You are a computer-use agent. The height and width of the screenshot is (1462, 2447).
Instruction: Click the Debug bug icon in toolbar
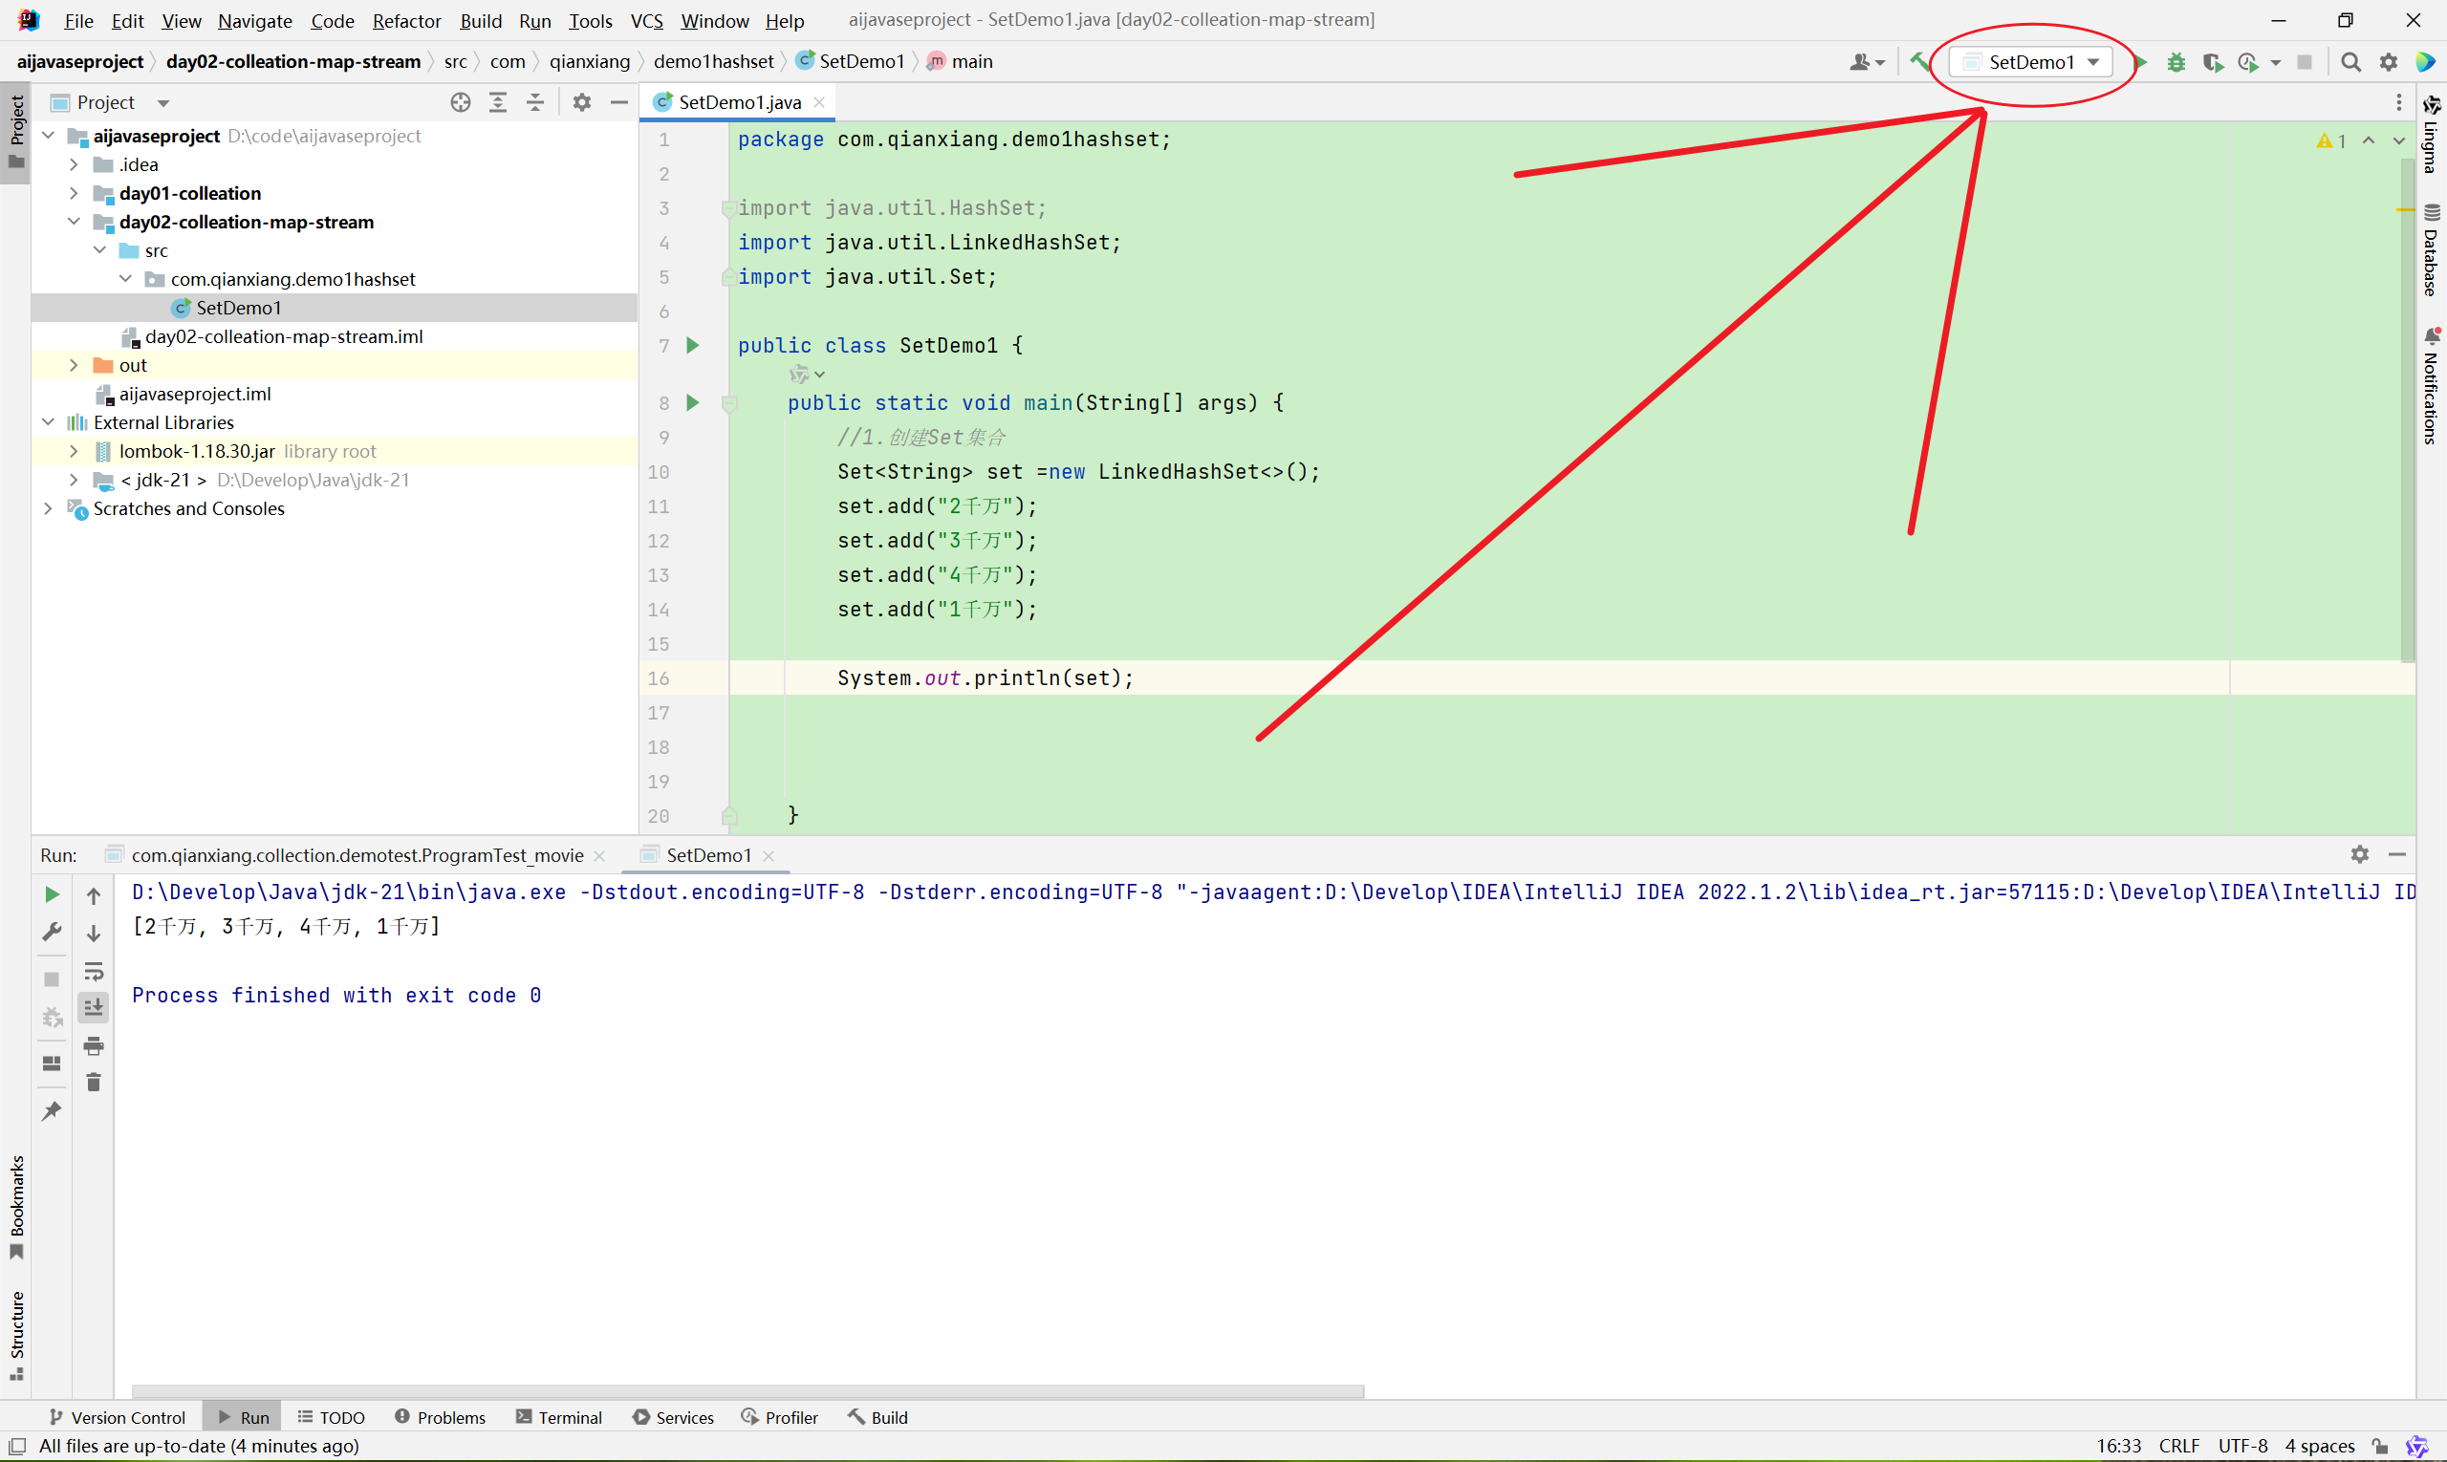[x=2176, y=62]
